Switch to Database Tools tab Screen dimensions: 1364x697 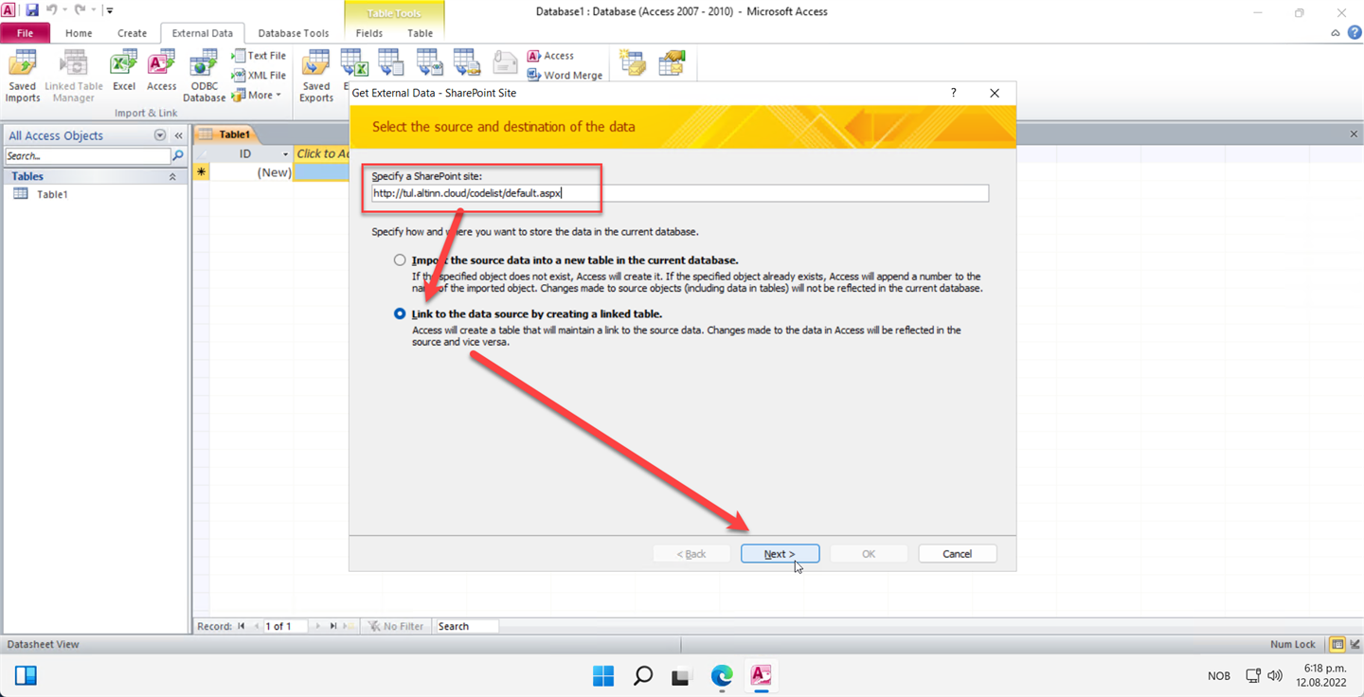pyautogui.click(x=294, y=33)
